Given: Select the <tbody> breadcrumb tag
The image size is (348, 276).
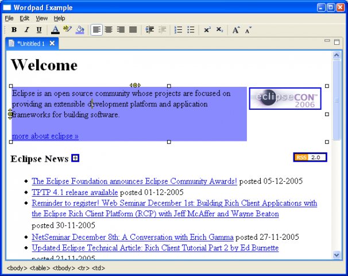Looking at the screenshot, I should tap(64, 268).
